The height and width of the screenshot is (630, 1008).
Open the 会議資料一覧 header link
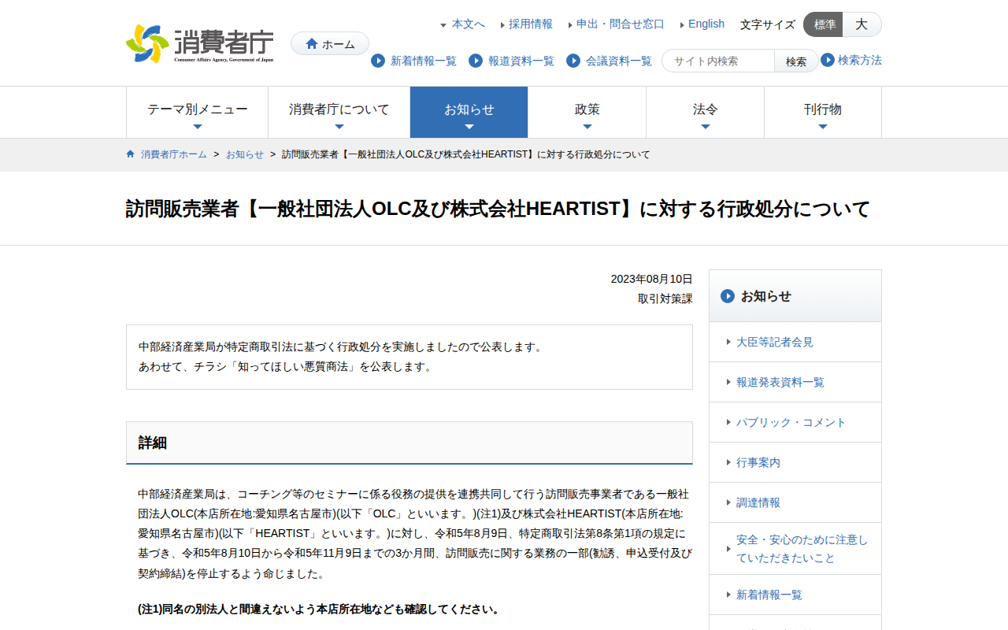pyautogui.click(x=619, y=61)
